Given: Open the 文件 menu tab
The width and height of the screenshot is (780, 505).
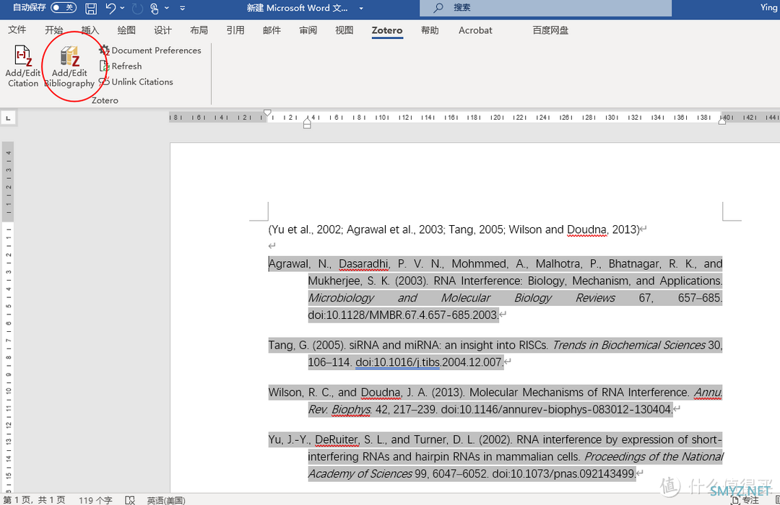Looking at the screenshot, I should pyautogui.click(x=17, y=30).
